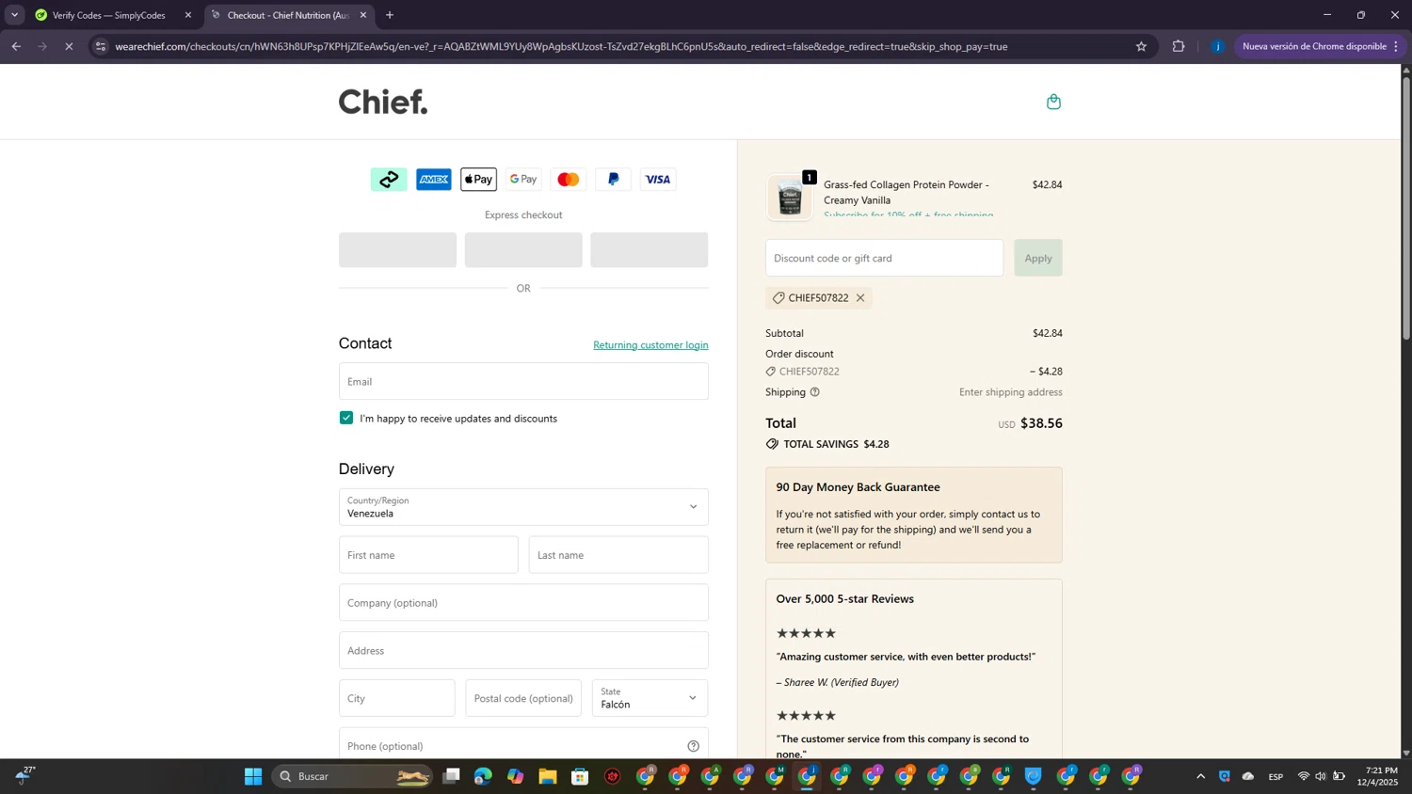Click the Nueva versión de Chrome disponible button
The height and width of the screenshot is (794, 1412).
coord(1318,46)
